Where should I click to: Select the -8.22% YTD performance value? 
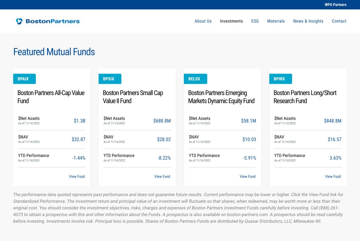(x=164, y=158)
